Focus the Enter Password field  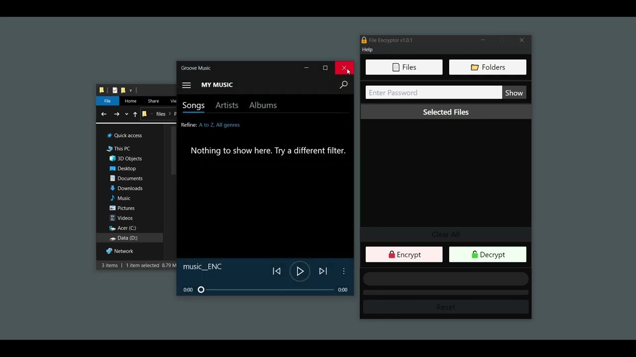[x=434, y=93]
